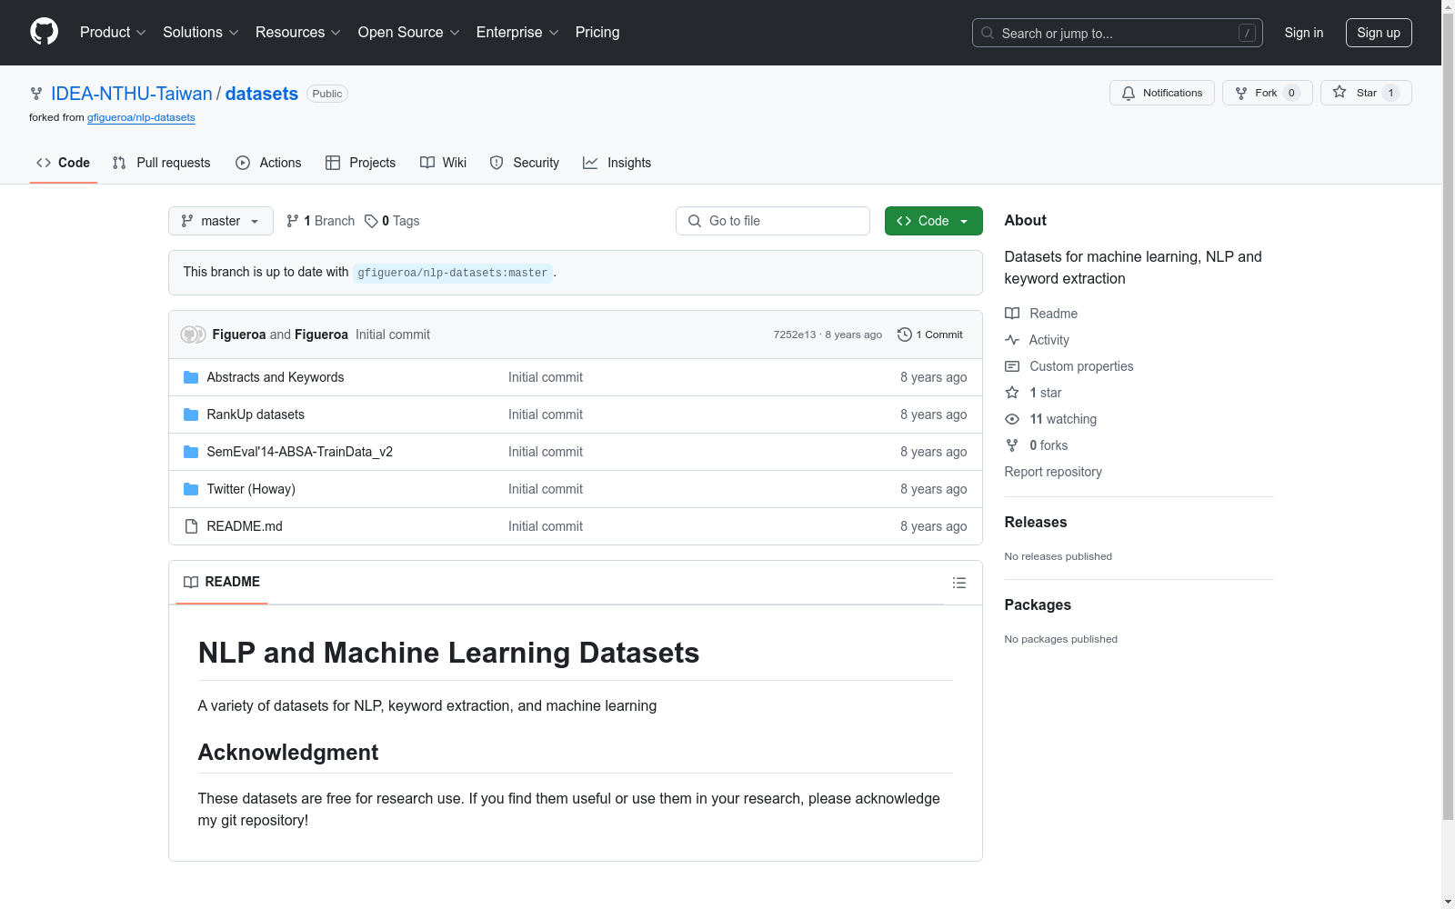The width and height of the screenshot is (1455, 909).
Task: Click the SemEval'14 folder icon
Action: [x=191, y=452]
